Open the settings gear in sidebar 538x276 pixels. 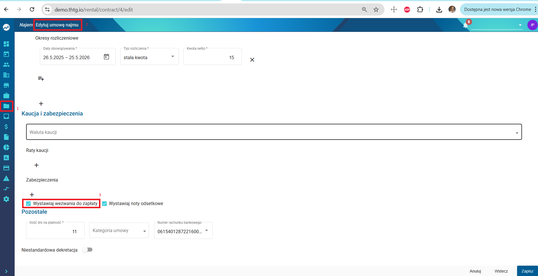coord(6,199)
